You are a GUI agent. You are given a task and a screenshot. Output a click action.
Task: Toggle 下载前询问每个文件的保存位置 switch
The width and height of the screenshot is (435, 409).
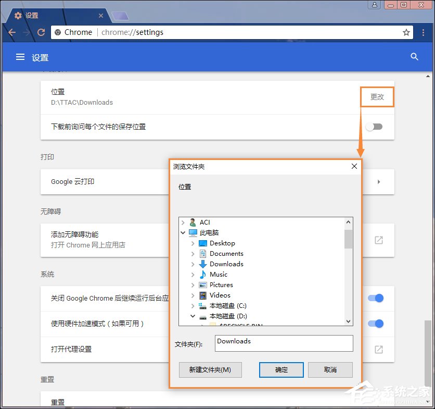(x=375, y=126)
